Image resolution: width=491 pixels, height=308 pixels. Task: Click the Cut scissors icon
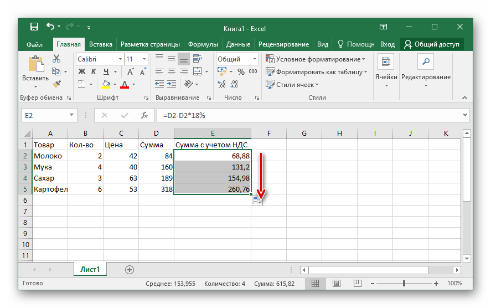click(56, 59)
